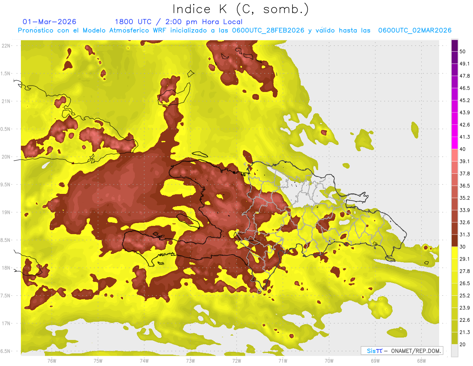Image resolution: width=473 pixels, height=366 pixels.
Task: Click the latitude label "17N"
Action: click(x=7, y=323)
